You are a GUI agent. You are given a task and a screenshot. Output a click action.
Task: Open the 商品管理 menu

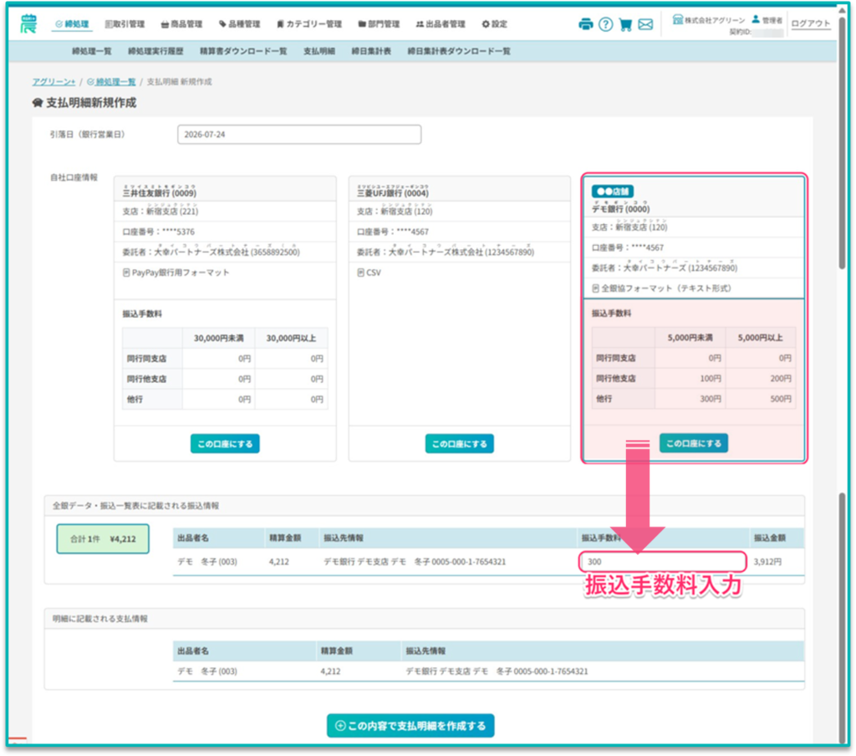[x=181, y=24]
